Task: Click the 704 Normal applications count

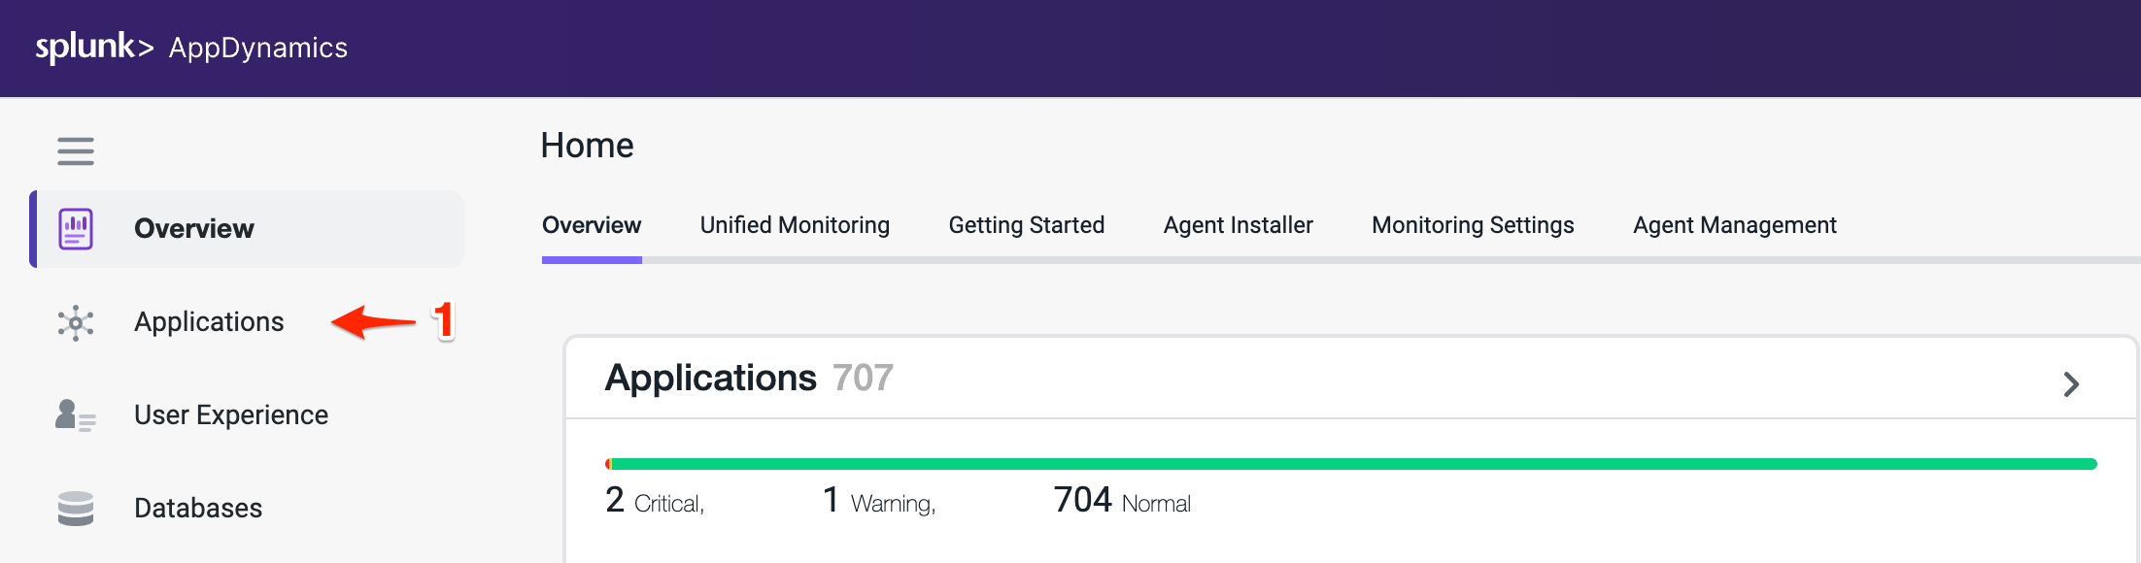Action: 1122,501
